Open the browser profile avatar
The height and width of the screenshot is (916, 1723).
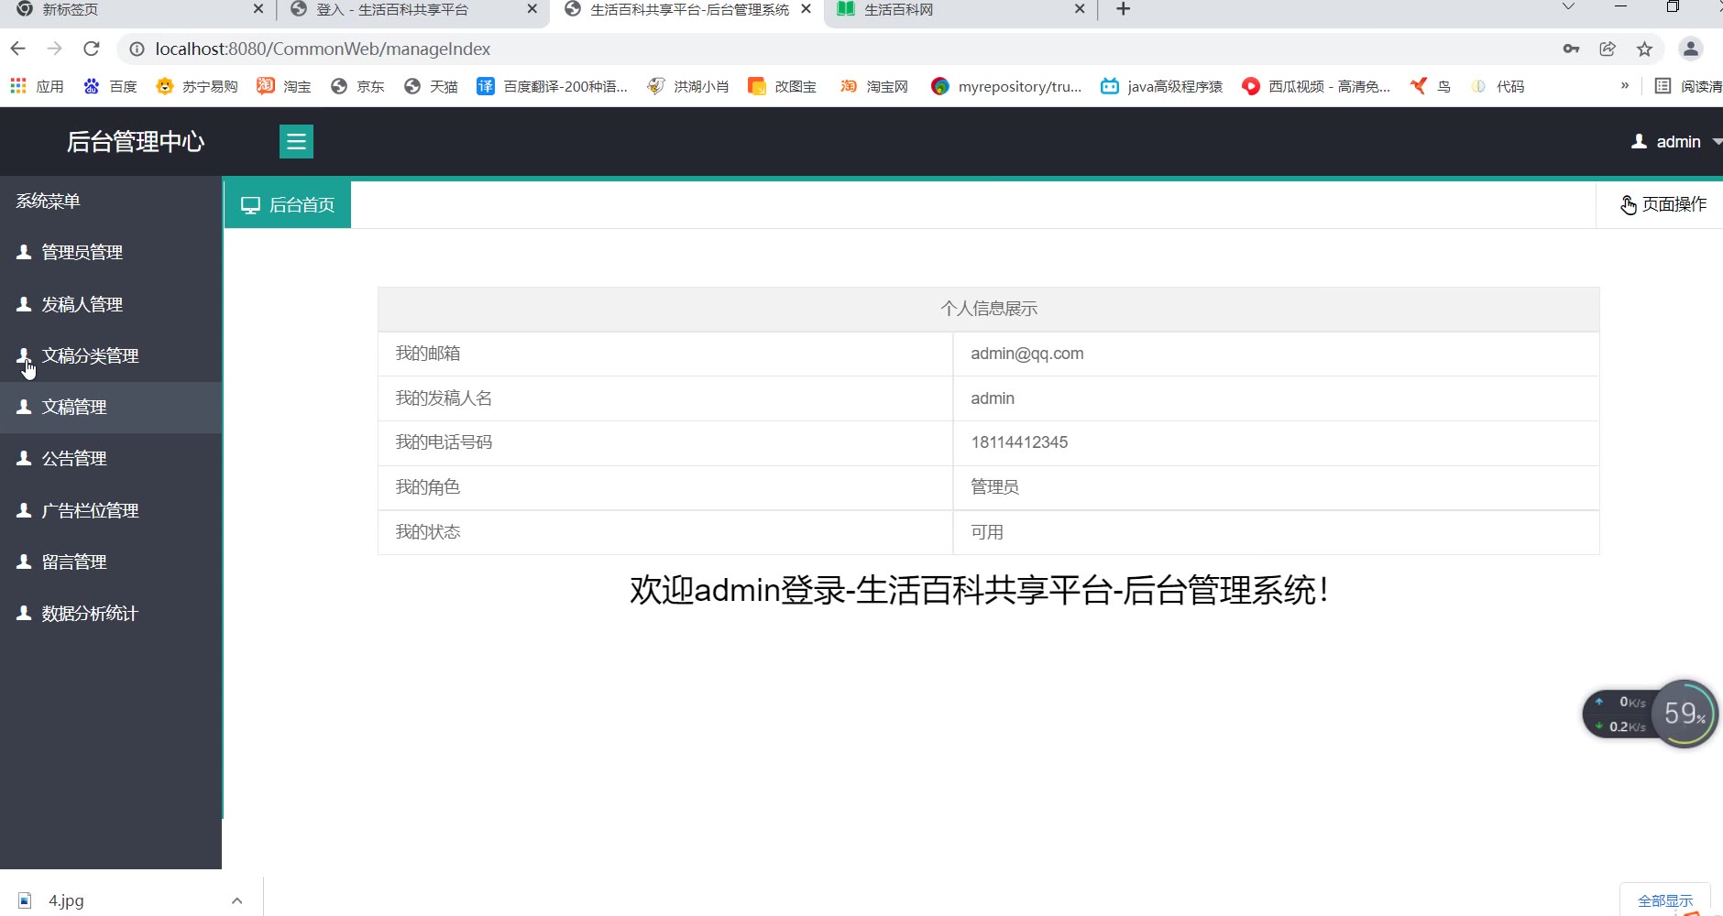coord(1691,49)
